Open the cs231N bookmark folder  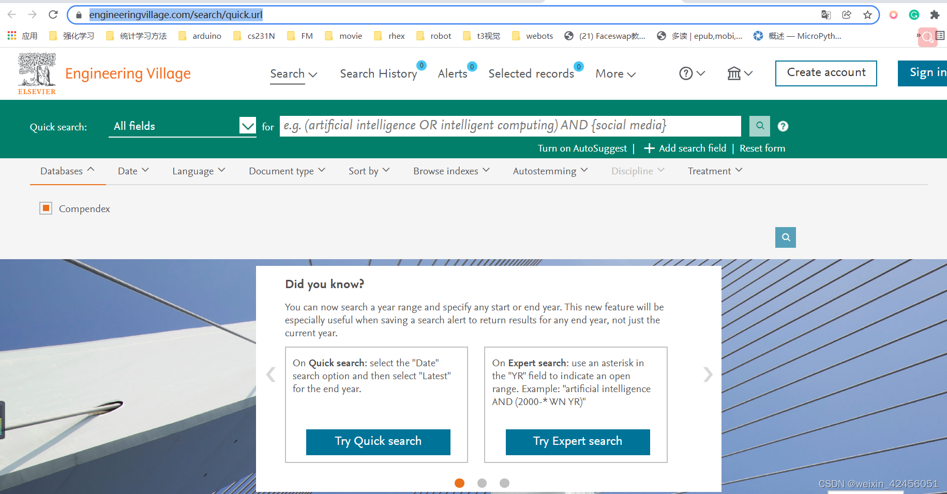coord(254,36)
